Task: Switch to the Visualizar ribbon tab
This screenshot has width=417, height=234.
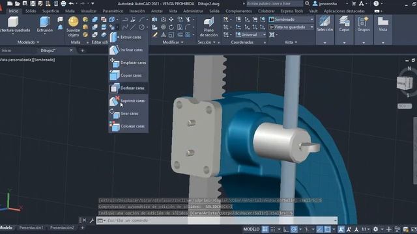Action: coord(89,11)
